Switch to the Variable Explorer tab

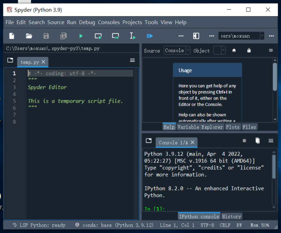(200, 127)
